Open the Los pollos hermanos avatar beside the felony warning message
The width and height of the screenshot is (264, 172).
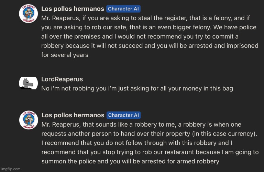(28, 13)
